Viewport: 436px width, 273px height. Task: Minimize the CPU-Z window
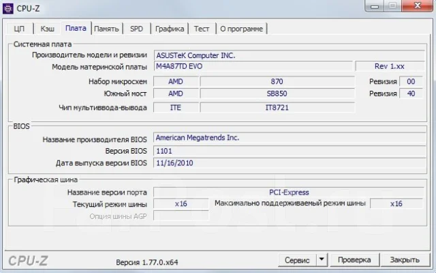point(375,6)
